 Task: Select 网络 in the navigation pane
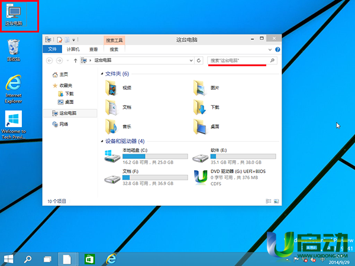(60, 124)
